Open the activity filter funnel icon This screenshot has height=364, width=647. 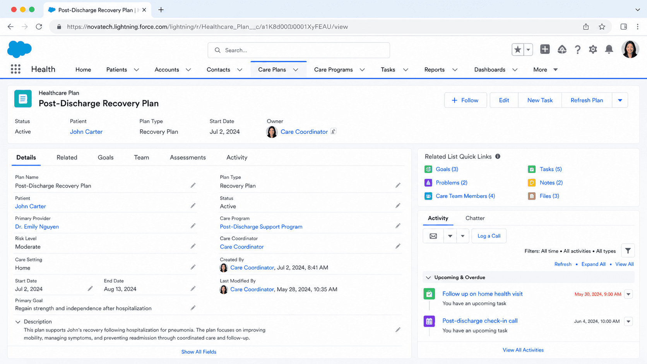point(628,251)
